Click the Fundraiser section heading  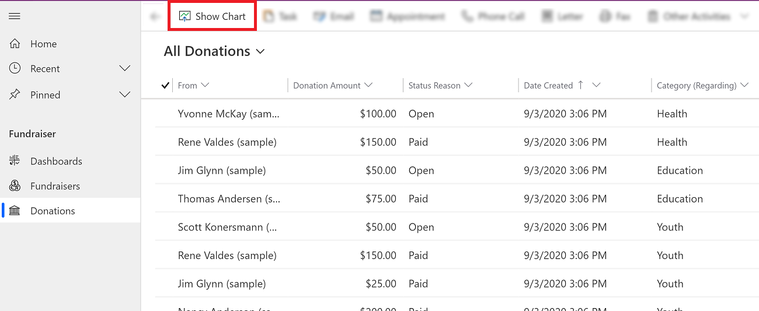click(33, 134)
